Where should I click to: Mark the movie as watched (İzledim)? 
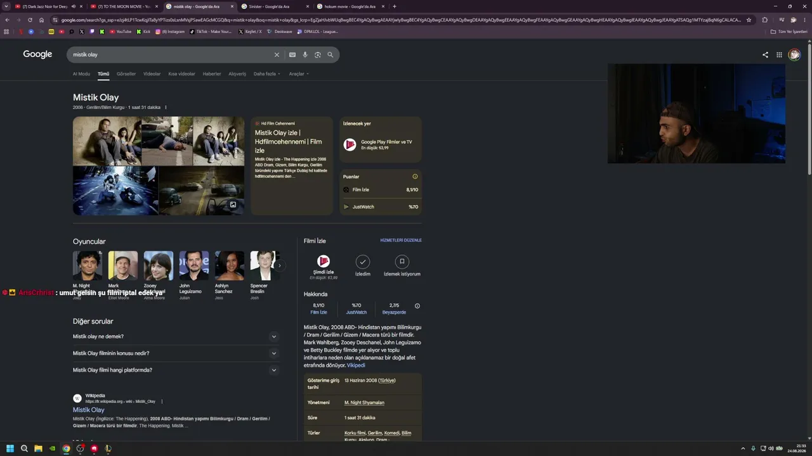362,262
